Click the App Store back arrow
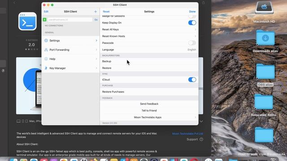Image resolution: width=287 pixels, height=161 pixels. pos(14,3)
